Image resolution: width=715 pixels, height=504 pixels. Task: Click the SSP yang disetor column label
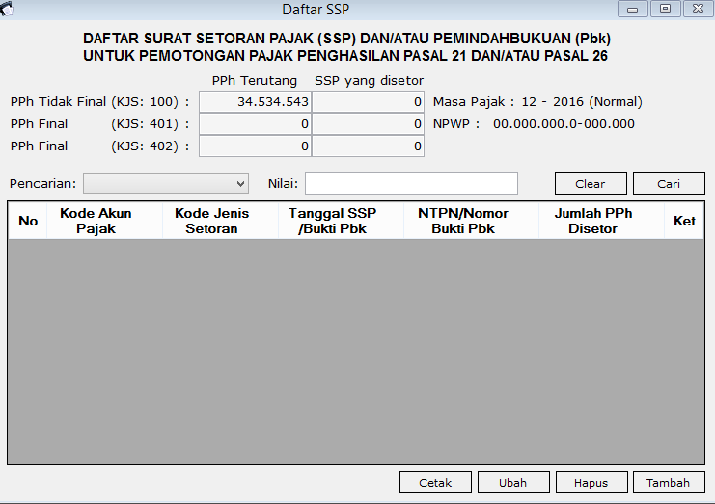pos(369,81)
